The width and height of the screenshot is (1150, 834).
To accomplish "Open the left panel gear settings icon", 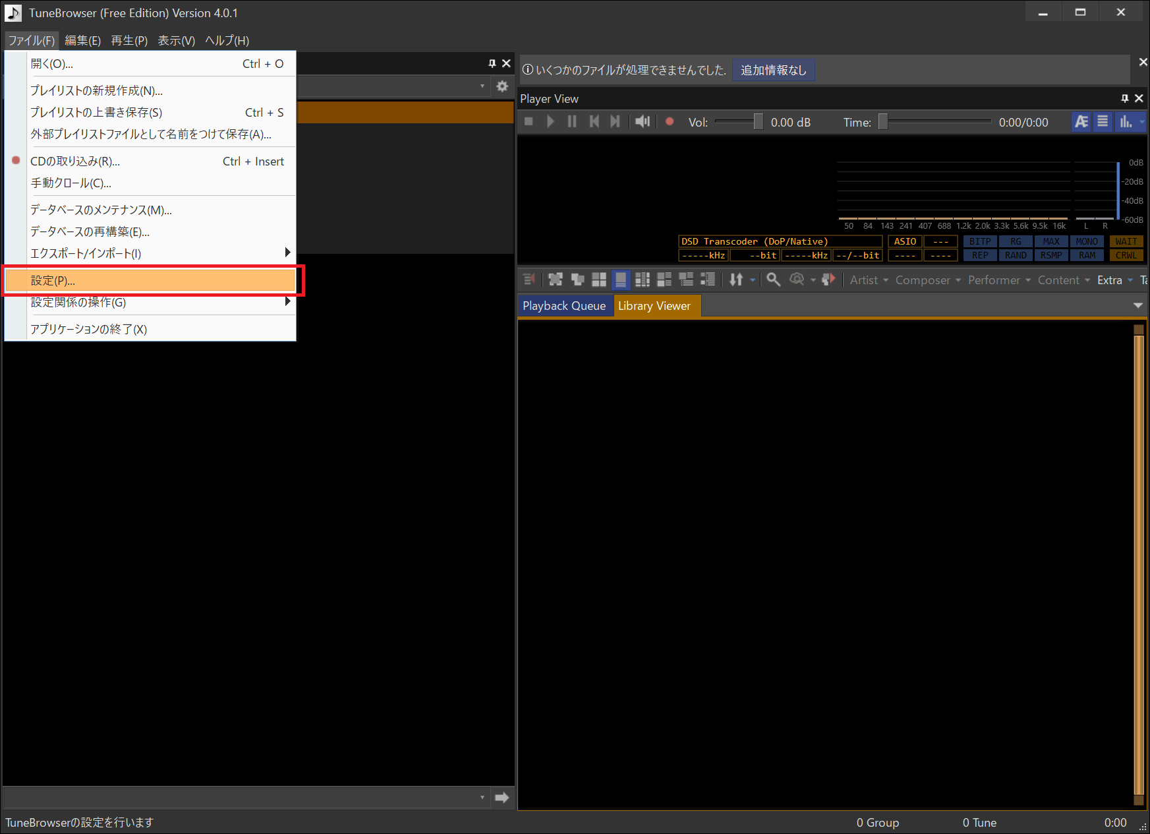I will click(x=502, y=86).
